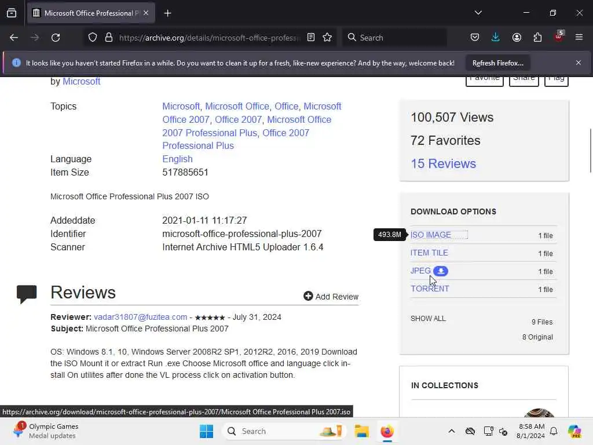Go back with the browser back arrow
Screen dimensions: 593x445
pyautogui.click(x=14, y=38)
